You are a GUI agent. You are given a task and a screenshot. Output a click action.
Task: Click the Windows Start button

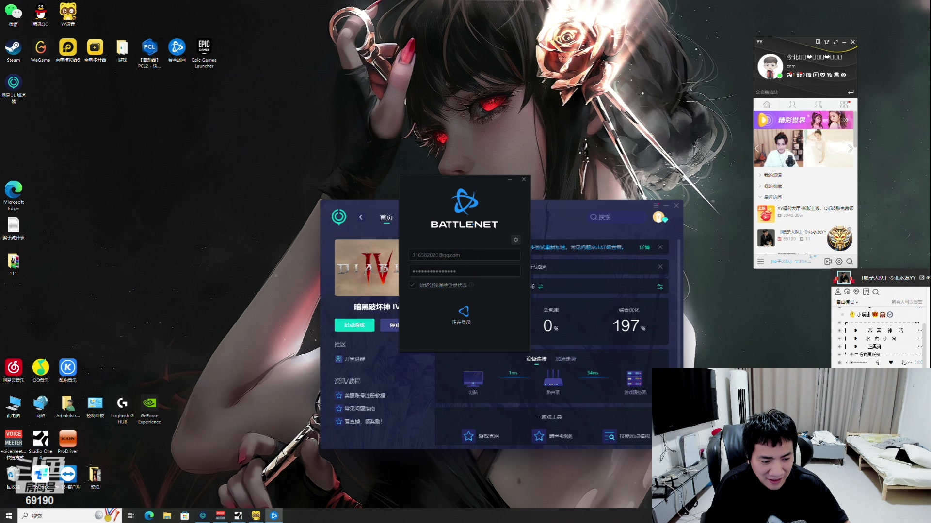[8, 516]
